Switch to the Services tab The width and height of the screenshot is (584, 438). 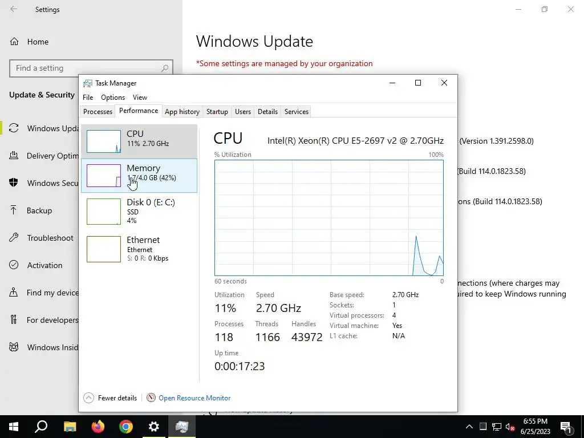coord(297,112)
